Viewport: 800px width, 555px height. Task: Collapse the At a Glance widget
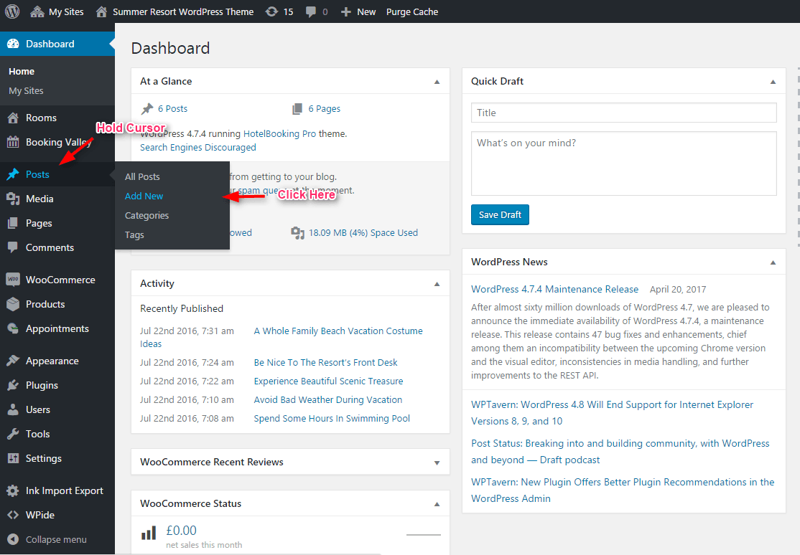437,82
